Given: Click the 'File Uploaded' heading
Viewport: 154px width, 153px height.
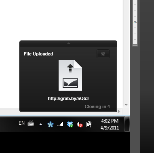Looking at the screenshot, I should point(38,54).
